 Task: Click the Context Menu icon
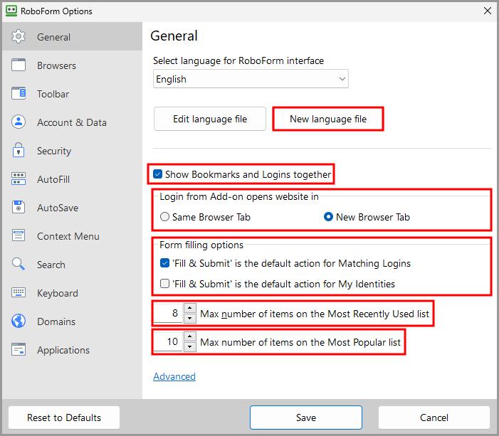point(19,235)
